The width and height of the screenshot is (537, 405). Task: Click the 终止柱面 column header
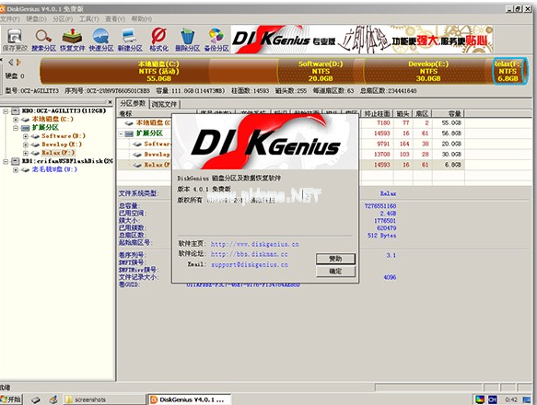pos(378,113)
